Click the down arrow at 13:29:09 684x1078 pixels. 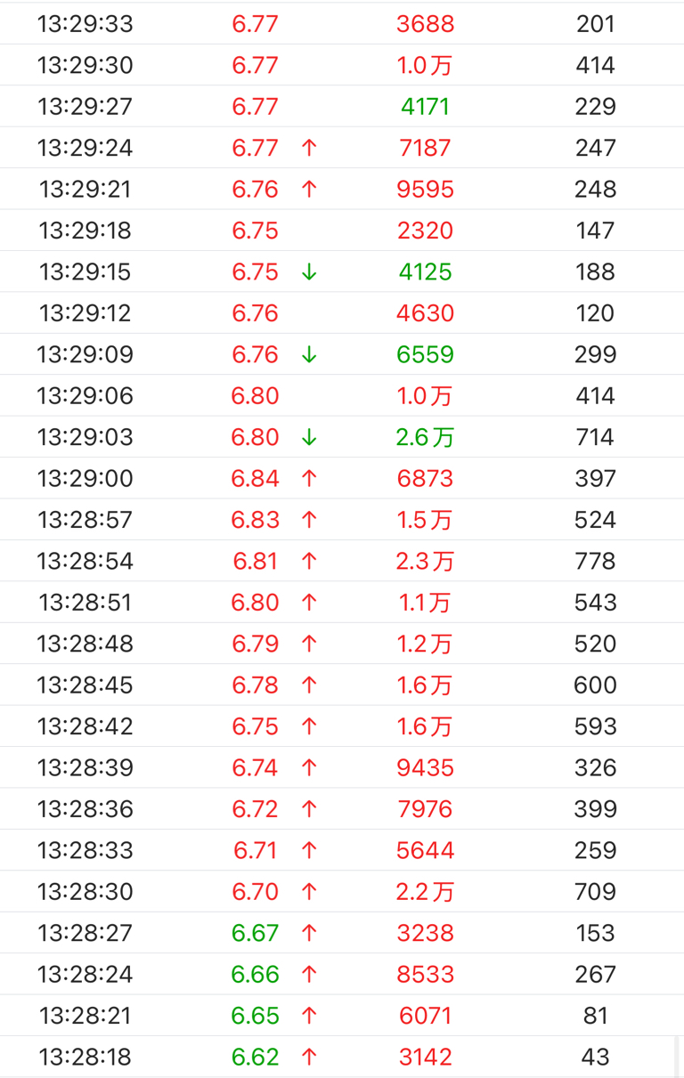tap(309, 354)
